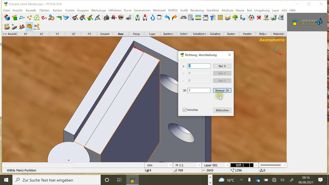Select the blue triangle Kanten tool icon
Image resolution: width=329 pixels, height=185 pixels.
click(x=22, y=18)
